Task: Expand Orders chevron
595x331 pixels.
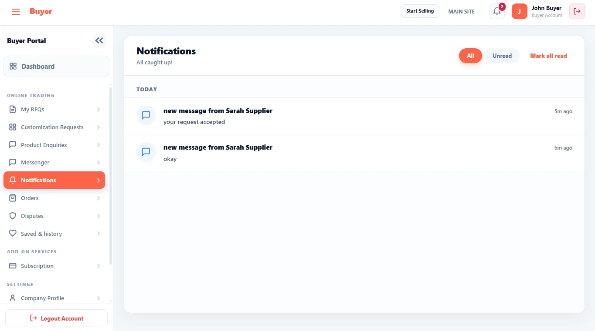Action: point(99,198)
